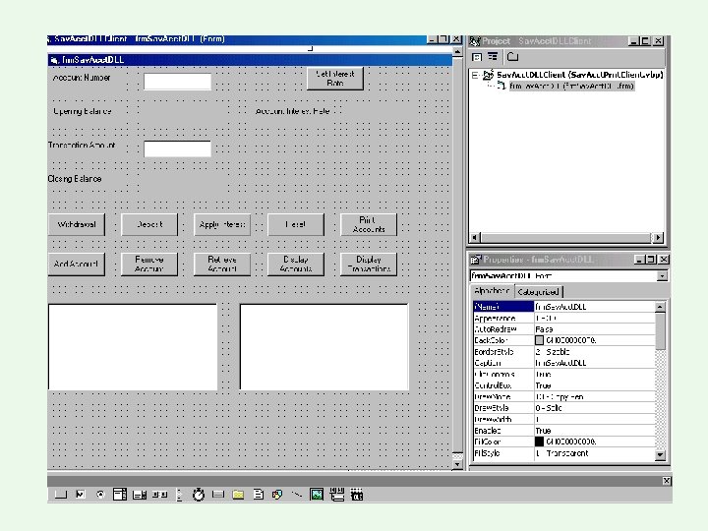
Task: Select the OLE control in toolbox
Action: [357, 495]
